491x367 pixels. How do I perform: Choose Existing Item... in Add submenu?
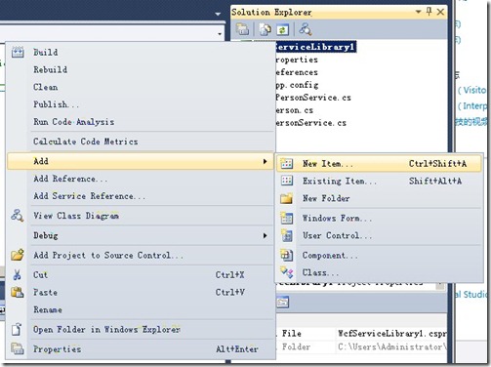pos(379,181)
